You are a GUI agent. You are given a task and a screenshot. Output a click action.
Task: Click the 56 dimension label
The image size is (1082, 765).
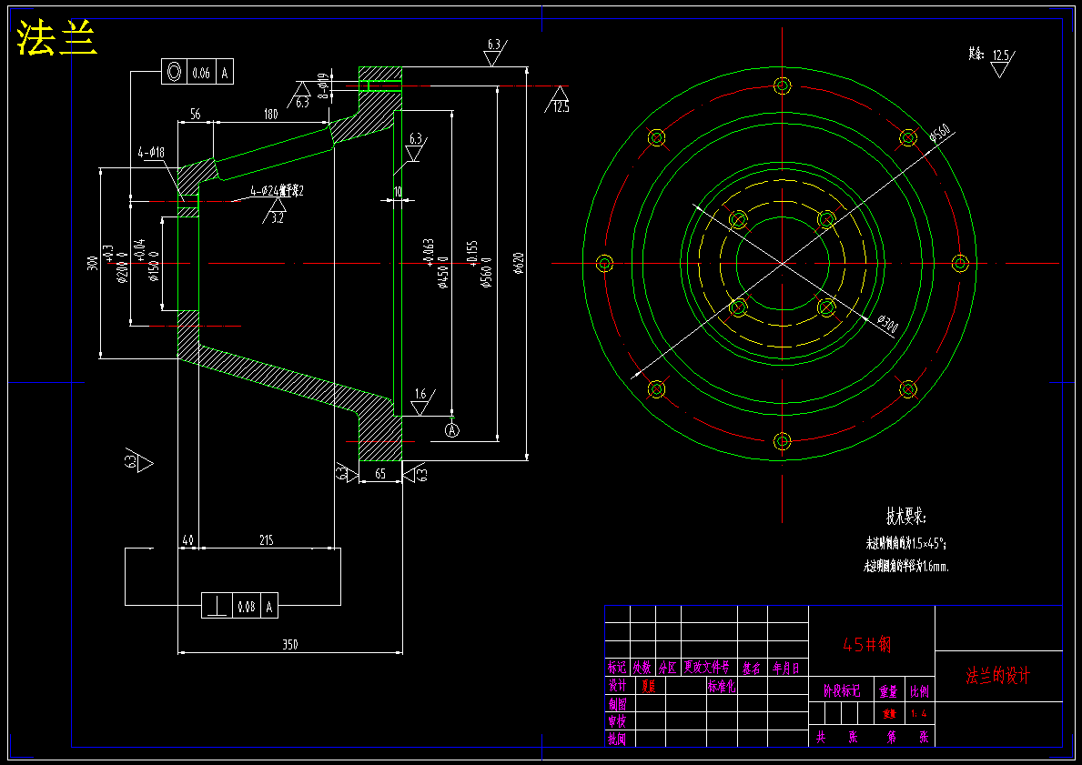click(x=196, y=114)
